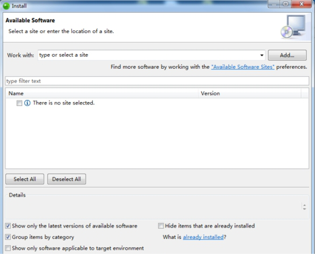This screenshot has height=264, width=315.
Task: Click the Select All button
Action: coord(25,179)
